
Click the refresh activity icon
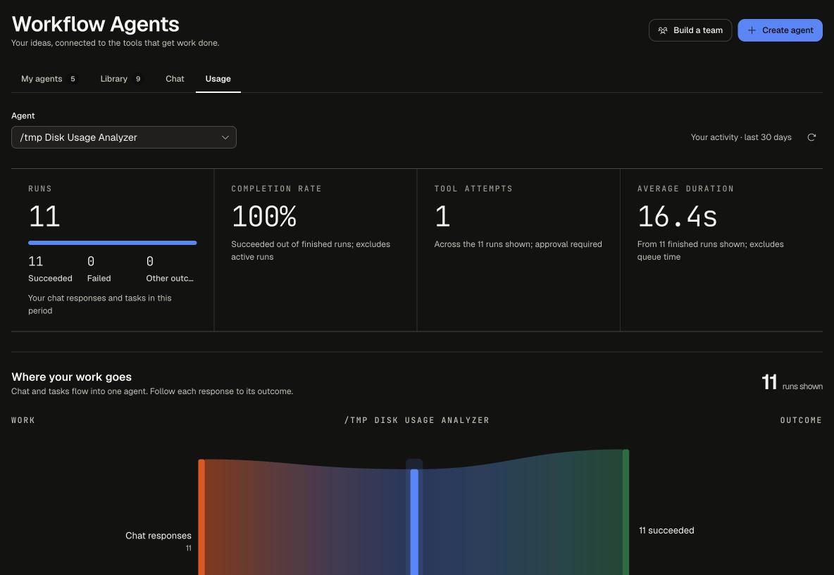(811, 137)
